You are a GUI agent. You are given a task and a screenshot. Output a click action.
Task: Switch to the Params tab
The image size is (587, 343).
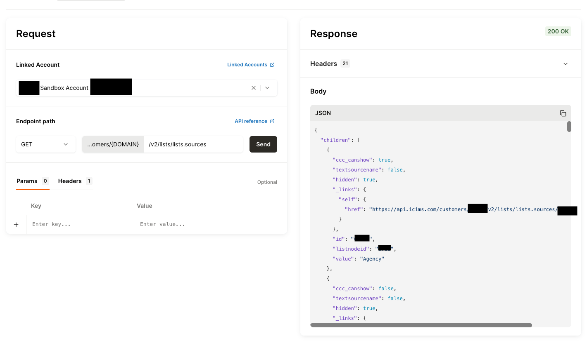pos(27,181)
